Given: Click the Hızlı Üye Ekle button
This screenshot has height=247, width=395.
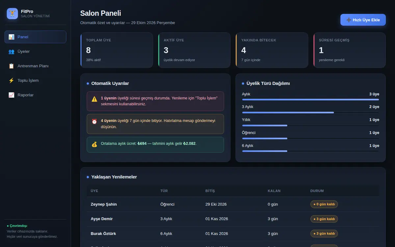Looking at the screenshot, I should 363,20.
